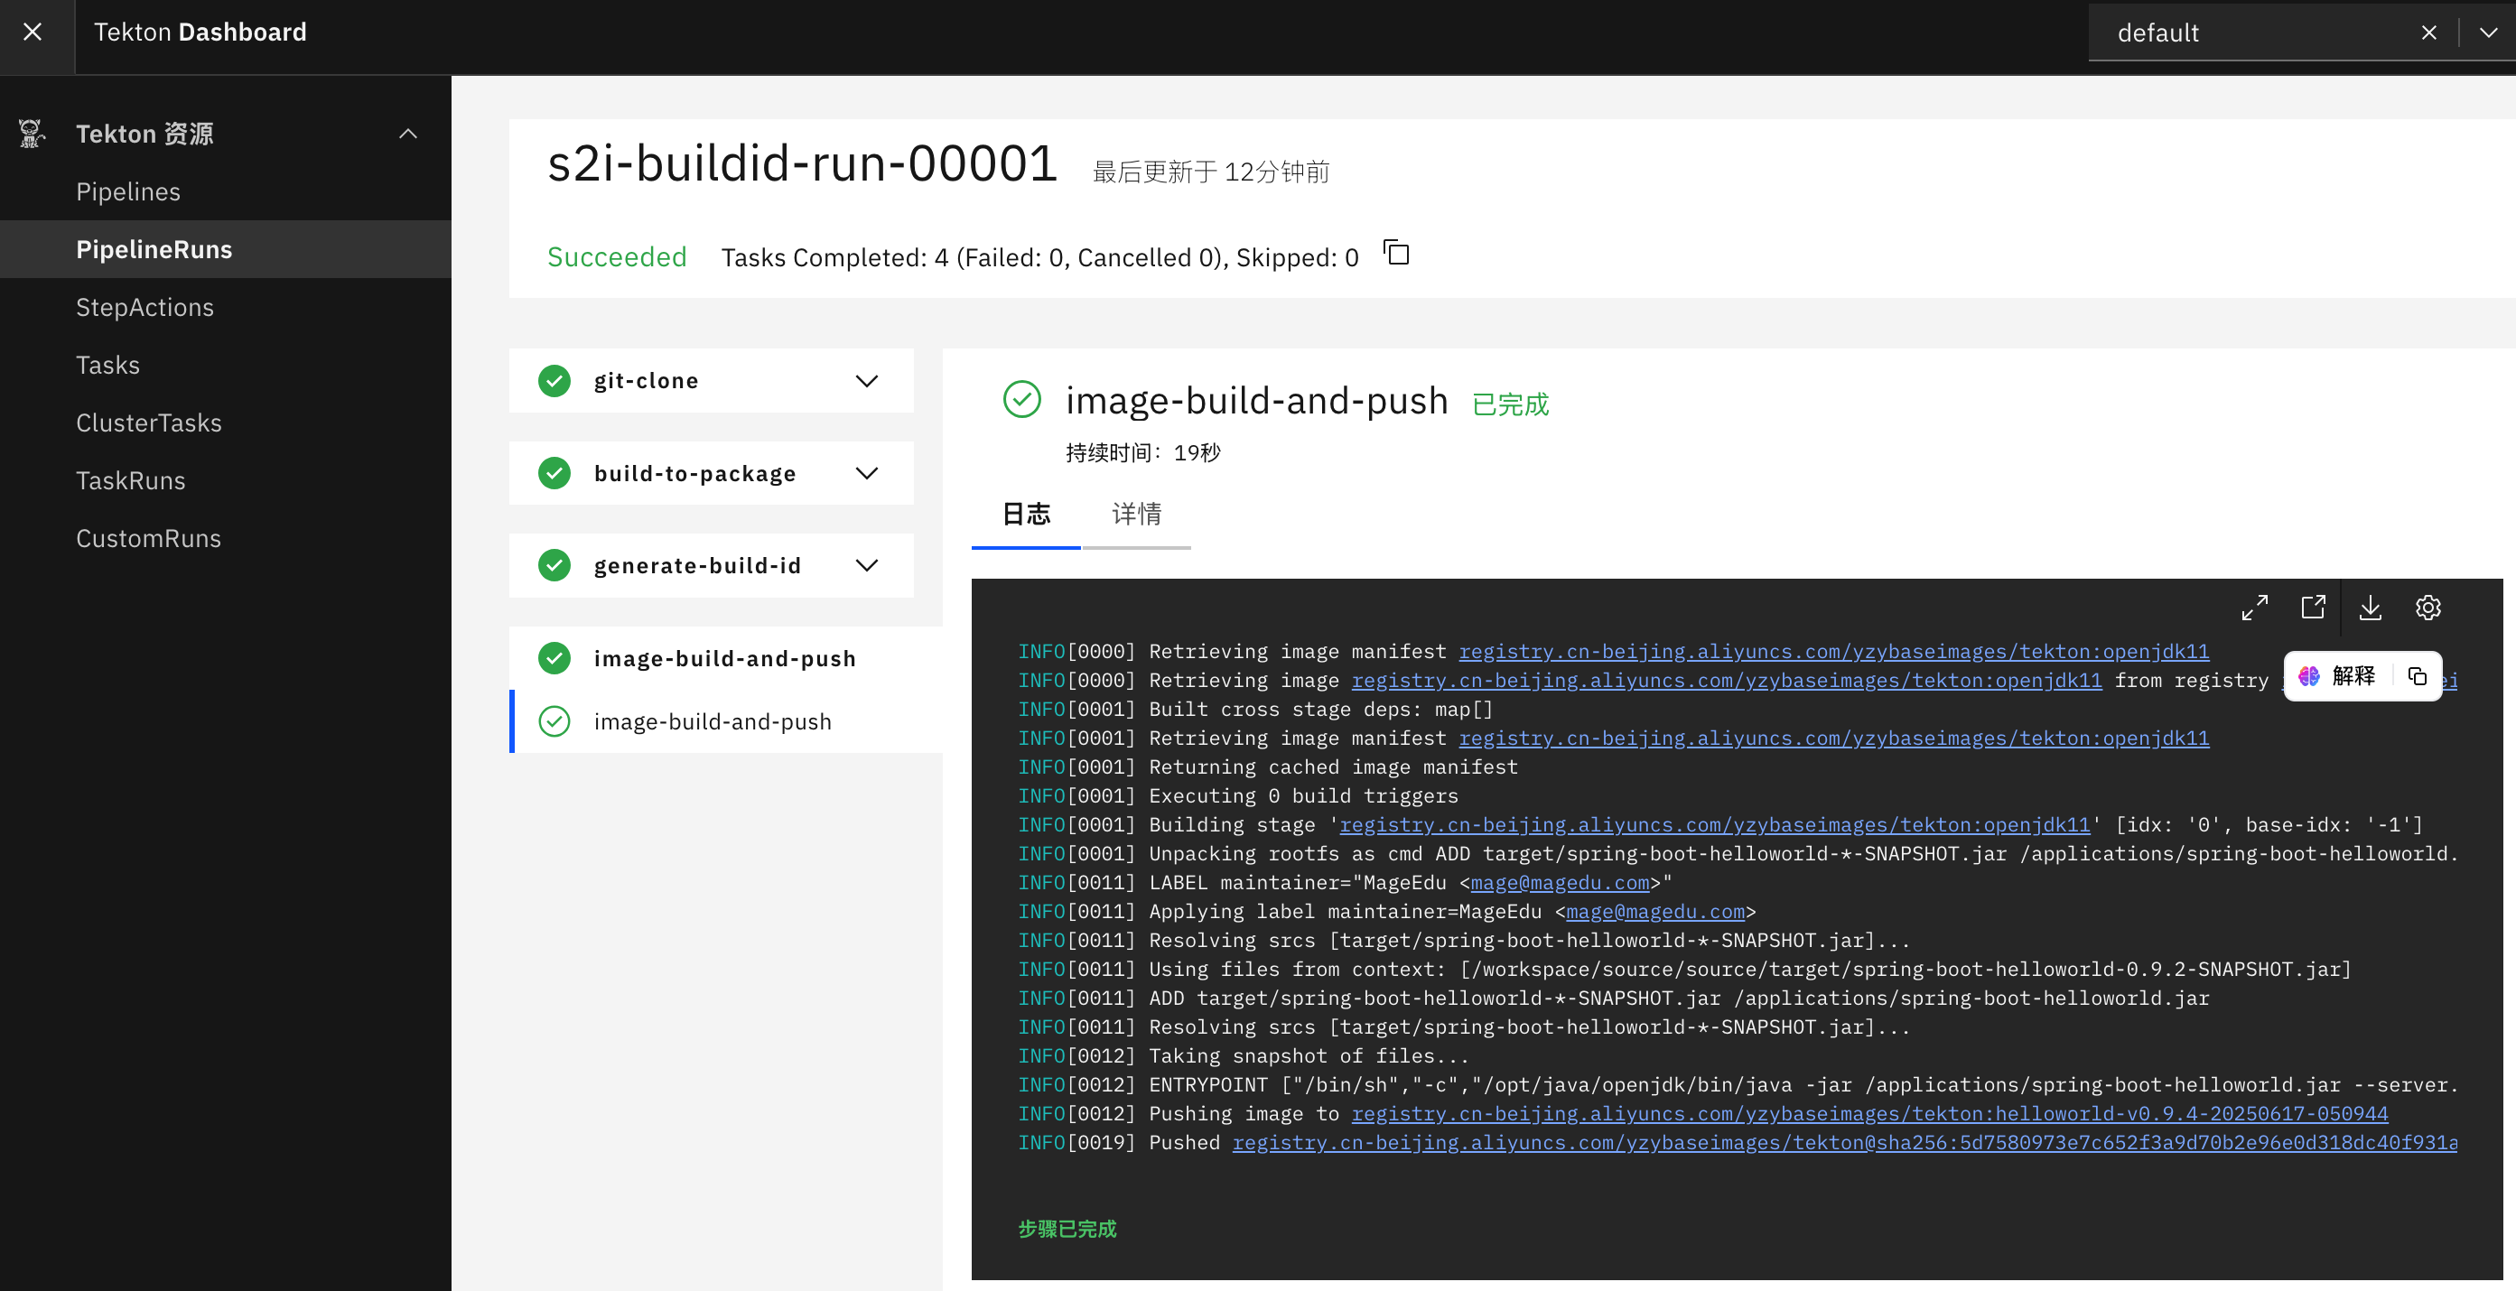Switch to the 详情 tab
The width and height of the screenshot is (2516, 1291).
(1136, 514)
